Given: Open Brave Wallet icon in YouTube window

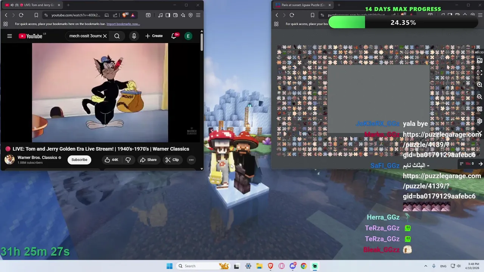Looking at the screenshot, I should click(175, 15).
